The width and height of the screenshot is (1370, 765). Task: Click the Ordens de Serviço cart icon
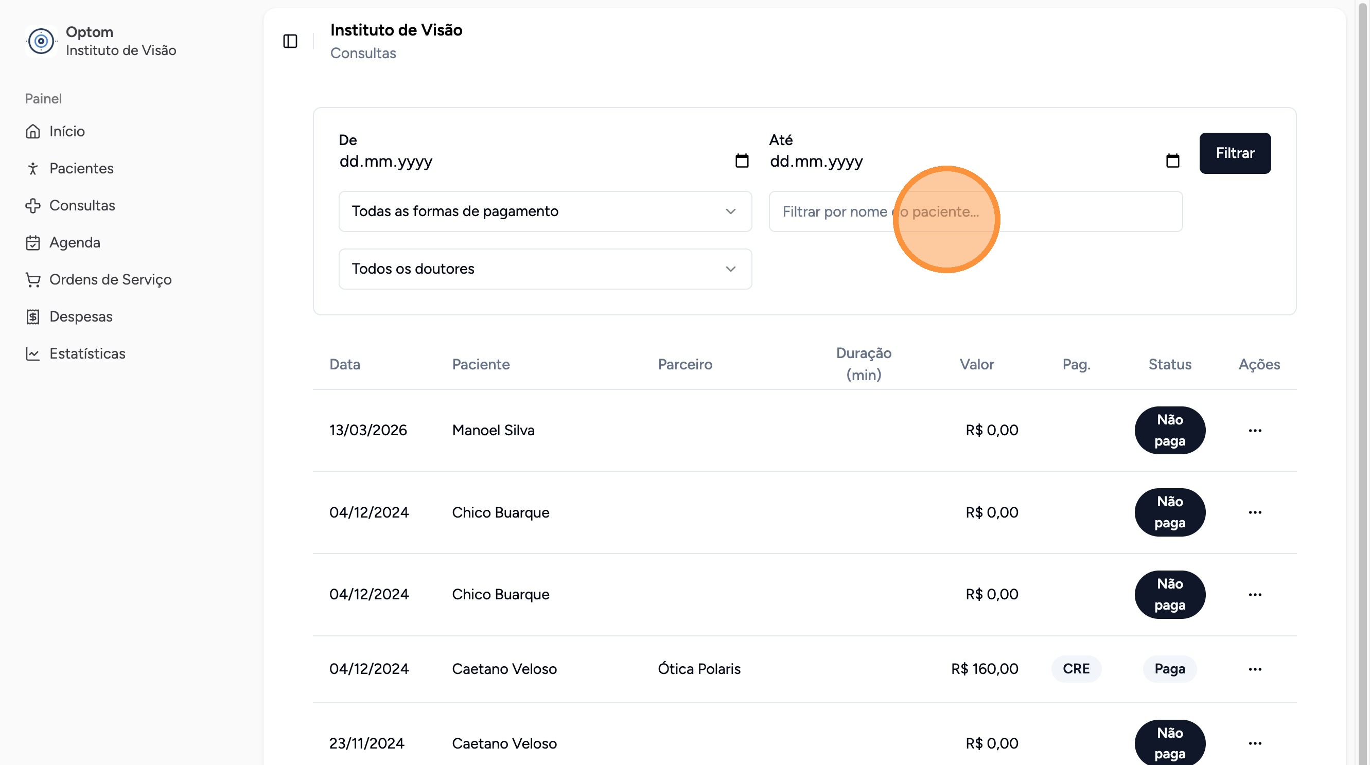point(33,280)
